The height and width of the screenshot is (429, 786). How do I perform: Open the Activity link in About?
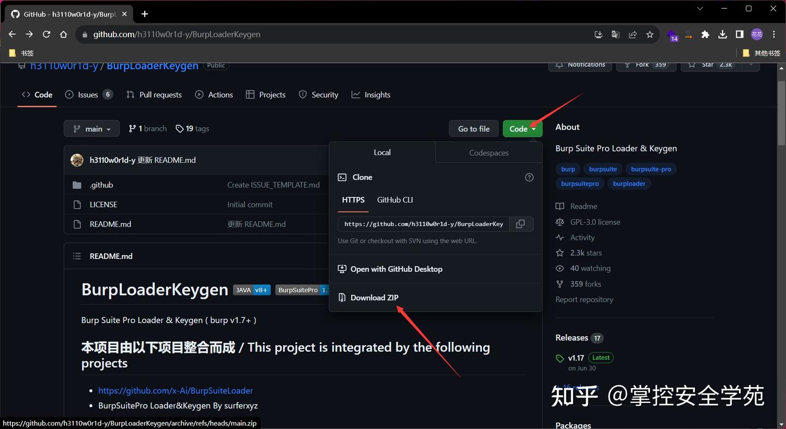575,238
